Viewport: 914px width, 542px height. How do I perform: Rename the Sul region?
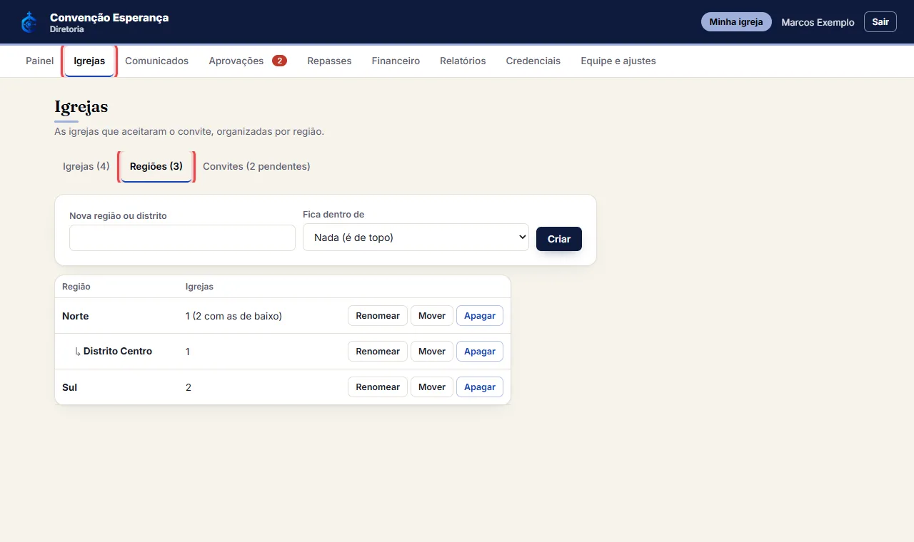378,387
